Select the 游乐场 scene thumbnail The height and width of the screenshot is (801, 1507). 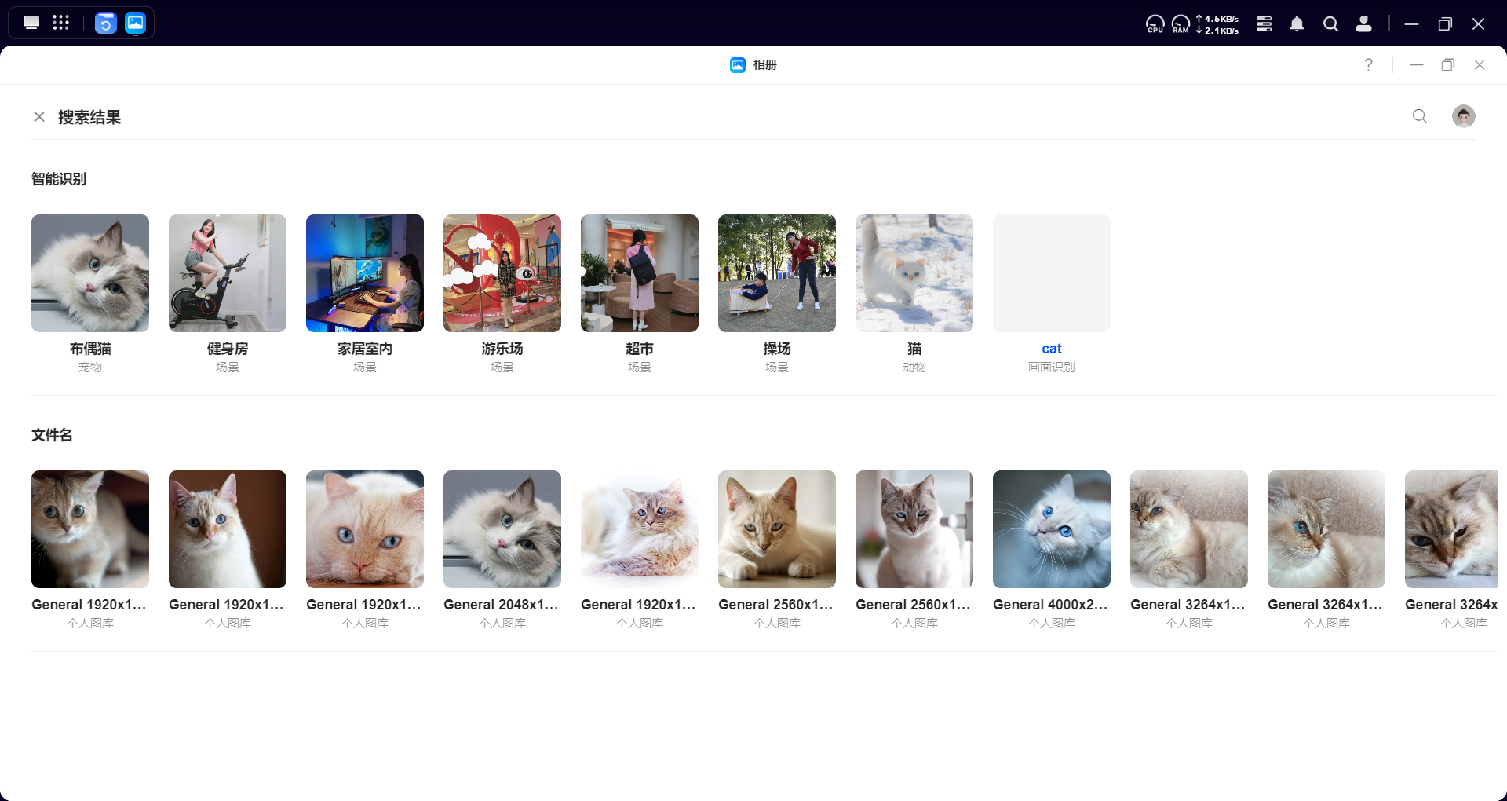[502, 273]
